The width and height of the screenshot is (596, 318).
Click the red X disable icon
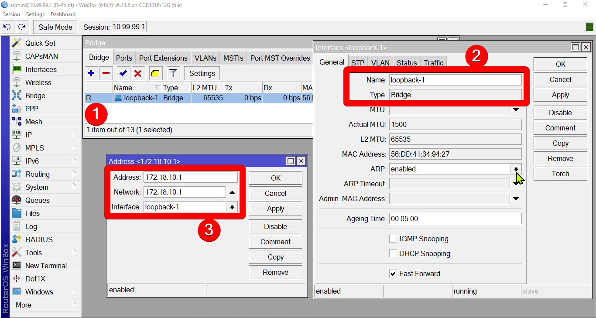[x=138, y=73]
